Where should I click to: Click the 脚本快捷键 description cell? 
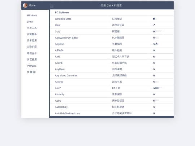[118, 107]
